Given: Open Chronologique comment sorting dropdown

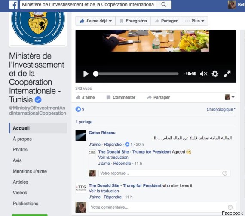Looking at the screenshot, I should click(x=221, y=109).
